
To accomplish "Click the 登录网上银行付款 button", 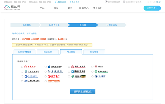I will point(83,91).
